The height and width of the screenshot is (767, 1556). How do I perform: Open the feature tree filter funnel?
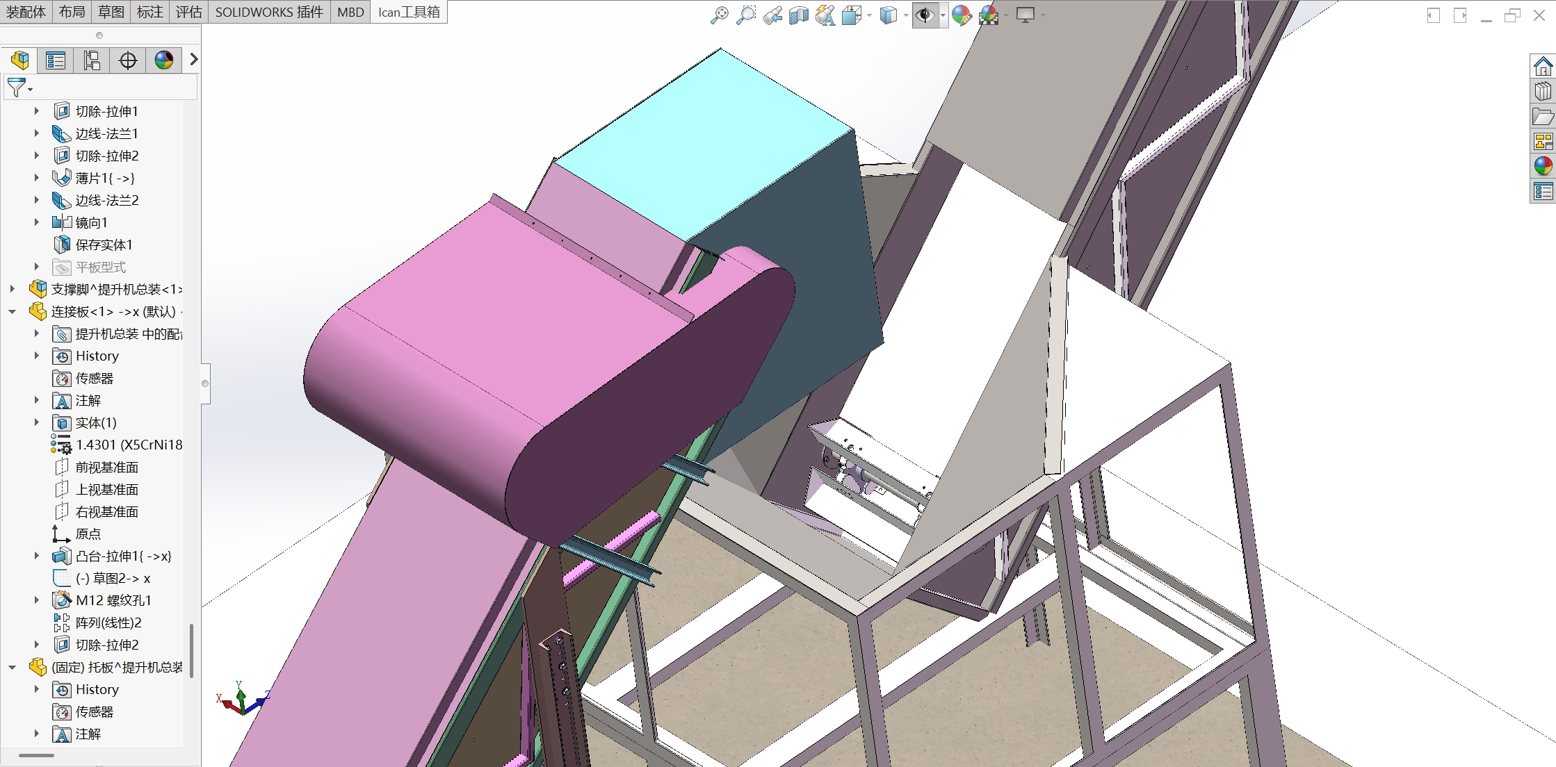pos(18,88)
